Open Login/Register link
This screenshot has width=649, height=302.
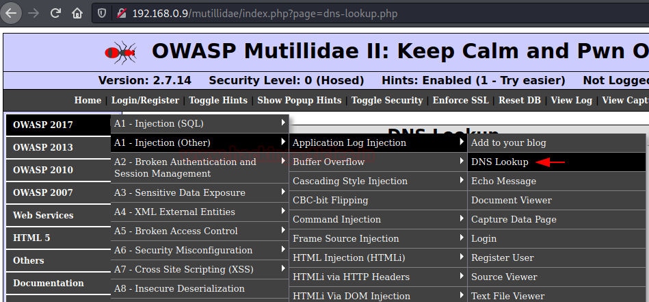[145, 100]
